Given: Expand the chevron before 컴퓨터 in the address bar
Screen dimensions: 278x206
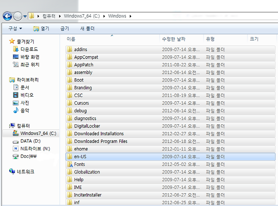Looking at the screenshot, I should coord(38,16).
